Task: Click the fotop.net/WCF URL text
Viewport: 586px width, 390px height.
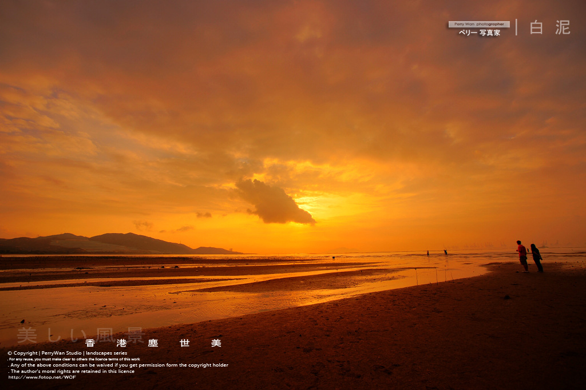Action: click(42, 377)
